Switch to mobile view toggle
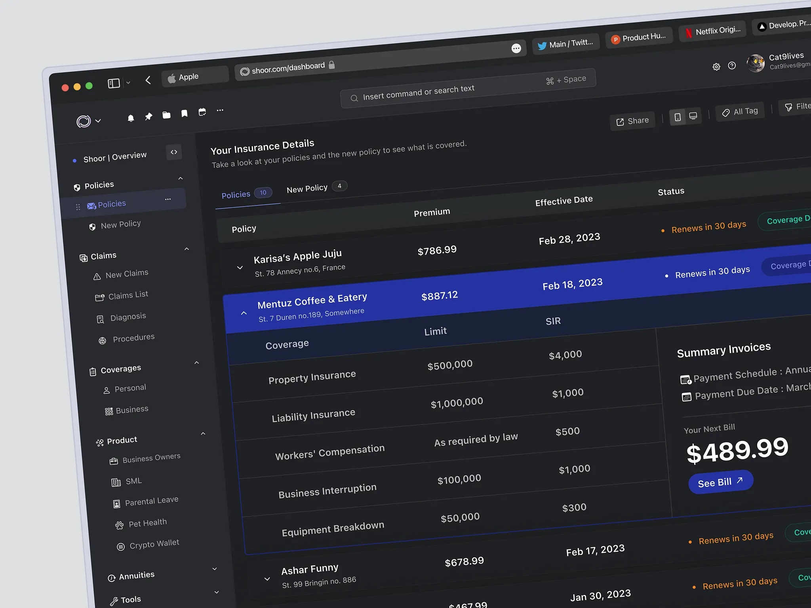The image size is (811, 608). [678, 117]
